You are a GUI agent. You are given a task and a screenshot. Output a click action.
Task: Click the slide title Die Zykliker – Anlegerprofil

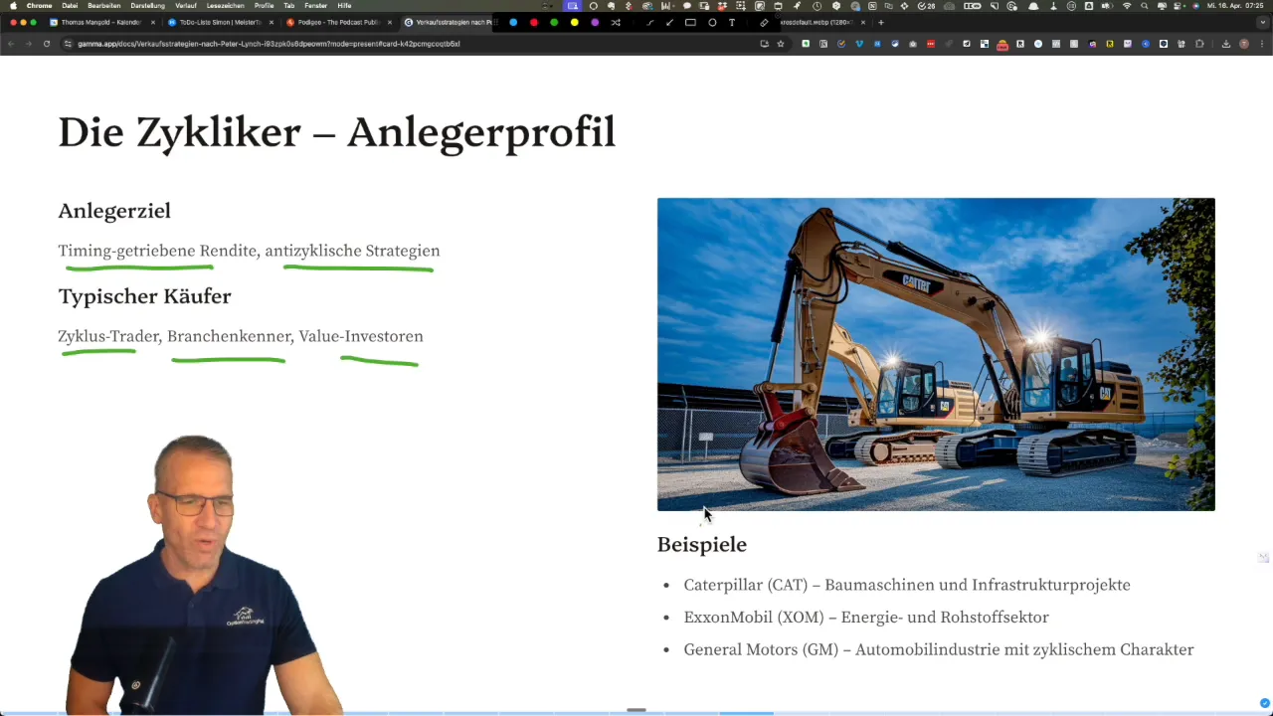tap(337, 132)
